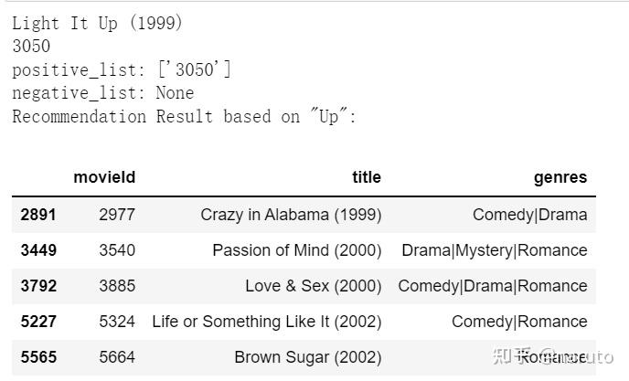Click the "Light It Up (1999)" output line
This screenshot has width=629, height=381.
point(97,23)
